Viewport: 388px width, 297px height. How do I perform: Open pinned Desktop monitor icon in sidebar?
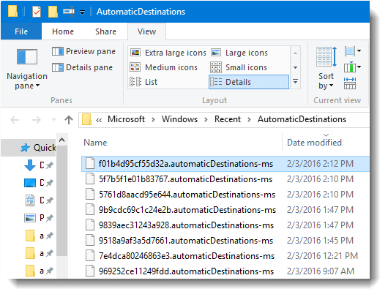pos(30,183)
